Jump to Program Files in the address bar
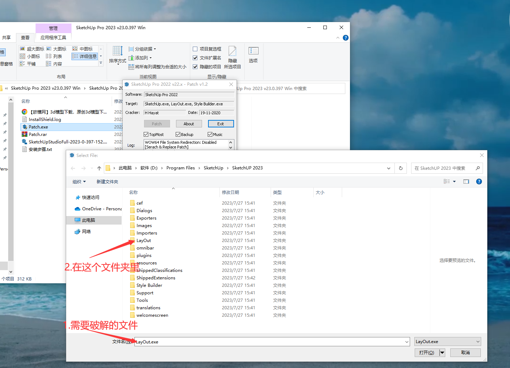Viewport: 510px width, 368px height. [x=181, y=168]
